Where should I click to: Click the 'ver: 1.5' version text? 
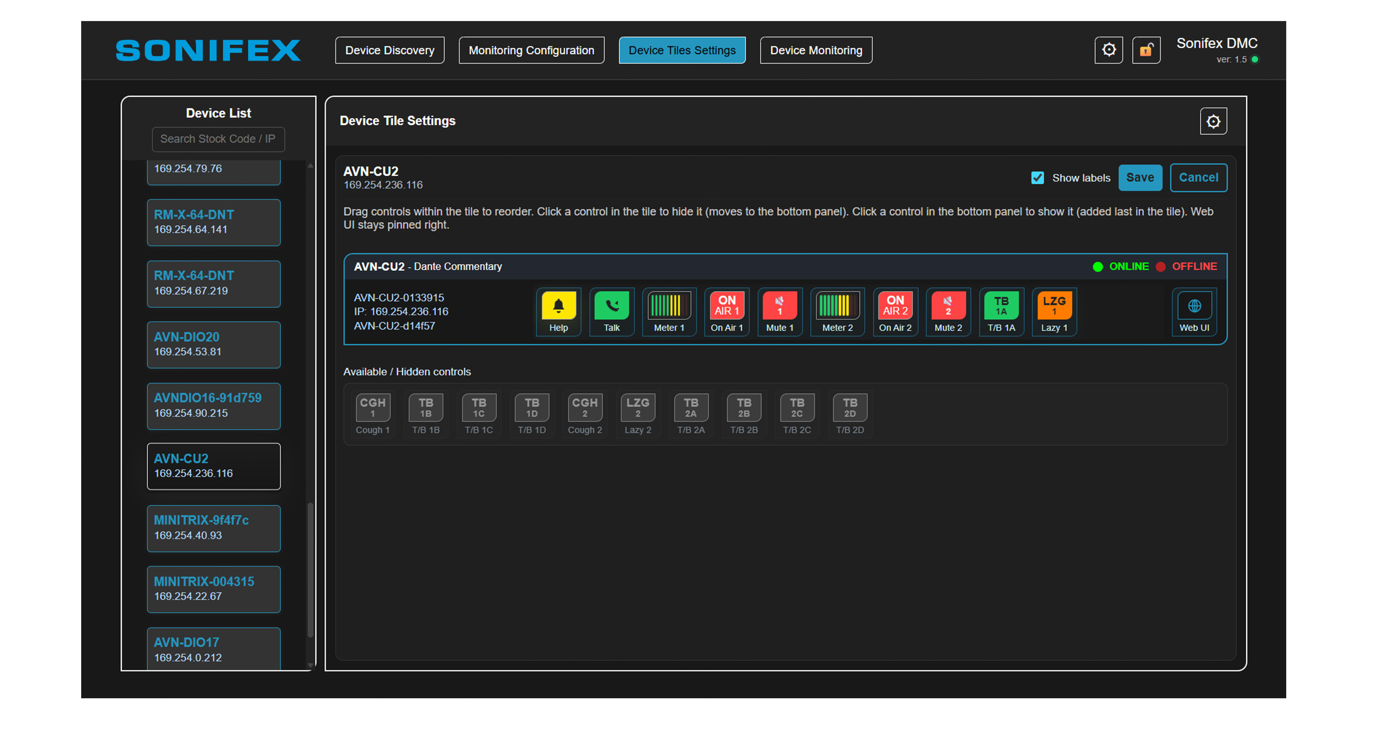pos(1231,60)
